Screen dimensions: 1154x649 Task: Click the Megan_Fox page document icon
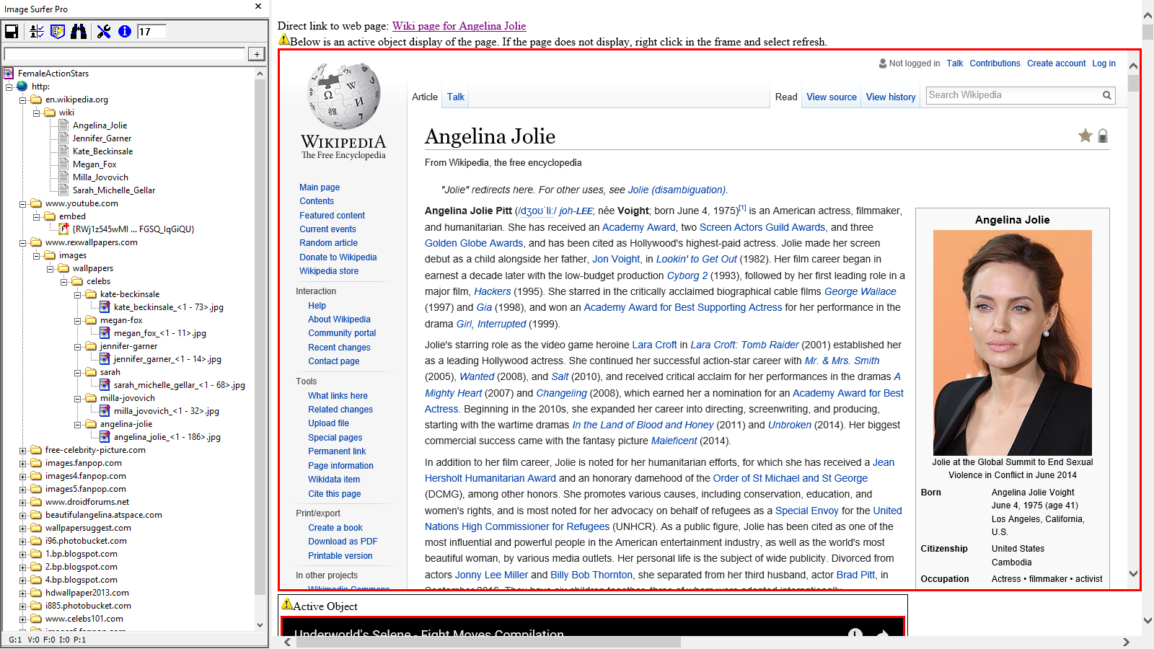(63, 164)
